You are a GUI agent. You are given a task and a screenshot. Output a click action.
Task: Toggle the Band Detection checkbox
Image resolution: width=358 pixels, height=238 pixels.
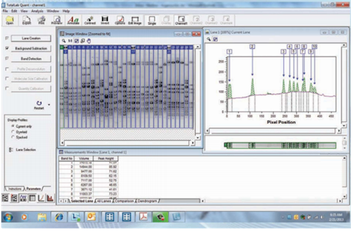(7, 59)
